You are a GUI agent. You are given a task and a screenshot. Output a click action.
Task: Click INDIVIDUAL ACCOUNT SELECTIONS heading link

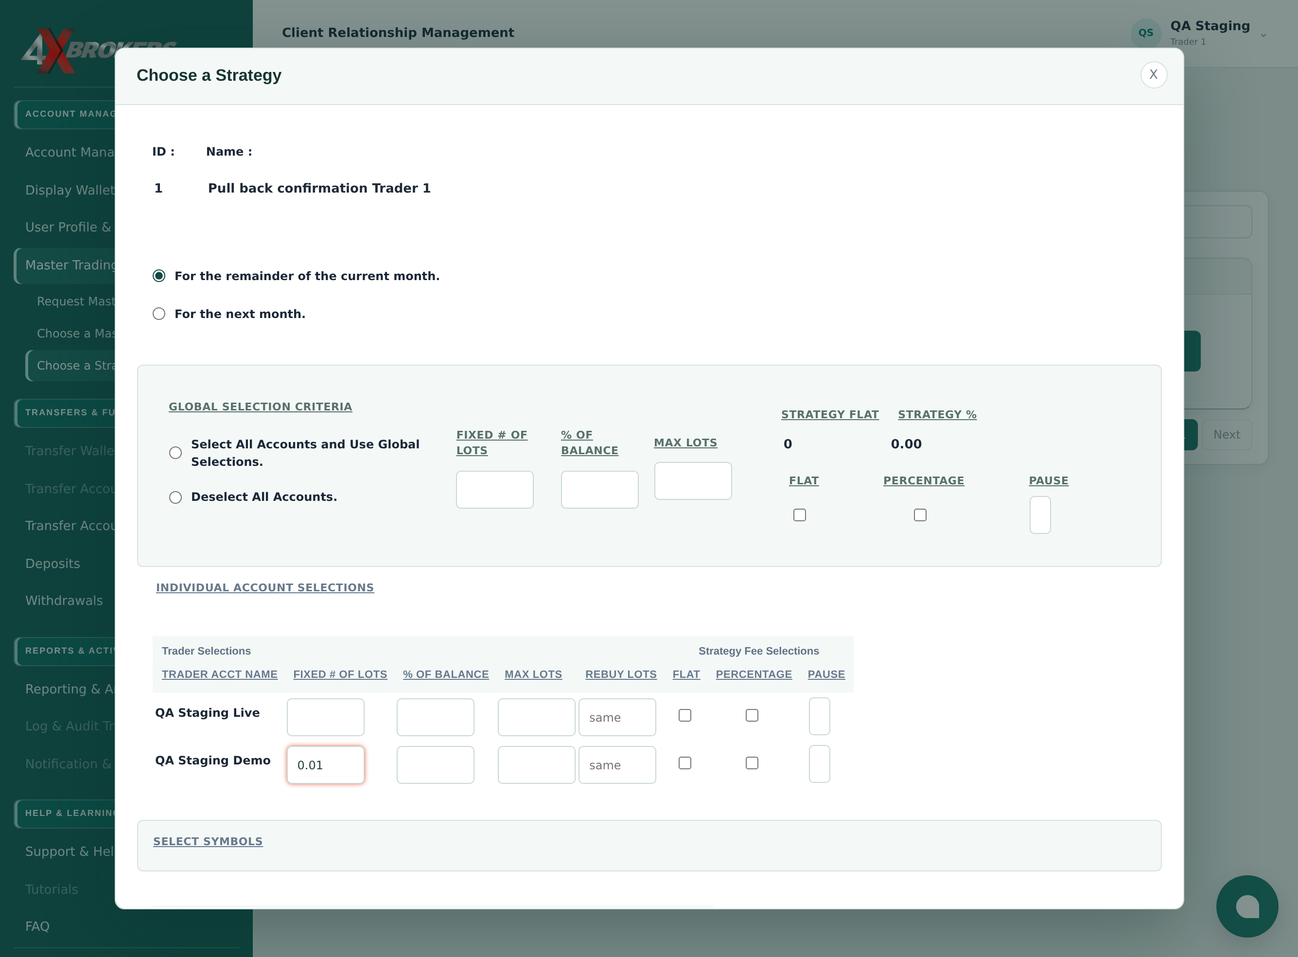(x=264, y=587)
